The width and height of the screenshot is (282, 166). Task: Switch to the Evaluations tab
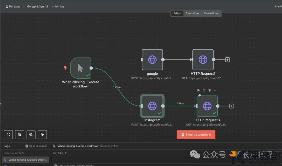point(211,13)
